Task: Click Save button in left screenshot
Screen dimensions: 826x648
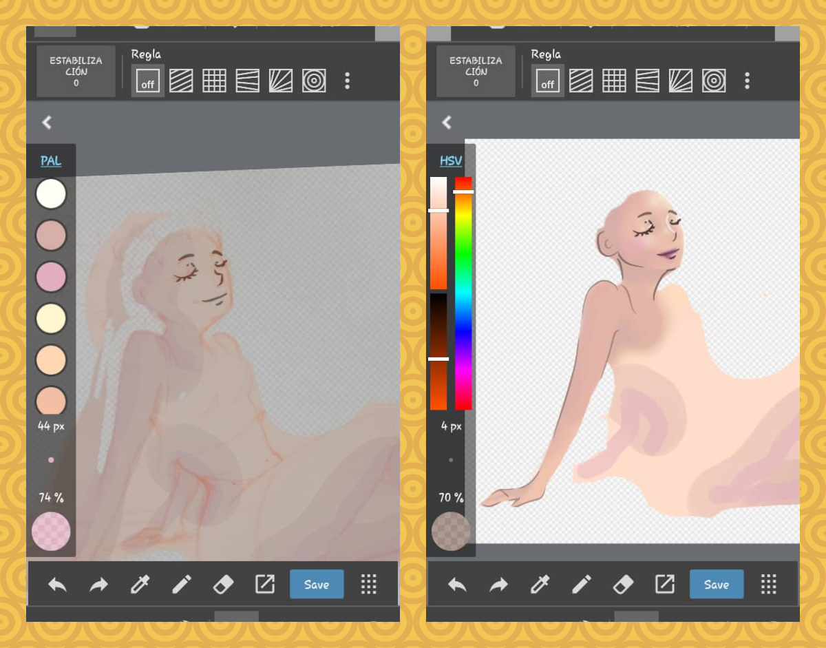Action: click(x=317, y=584)
